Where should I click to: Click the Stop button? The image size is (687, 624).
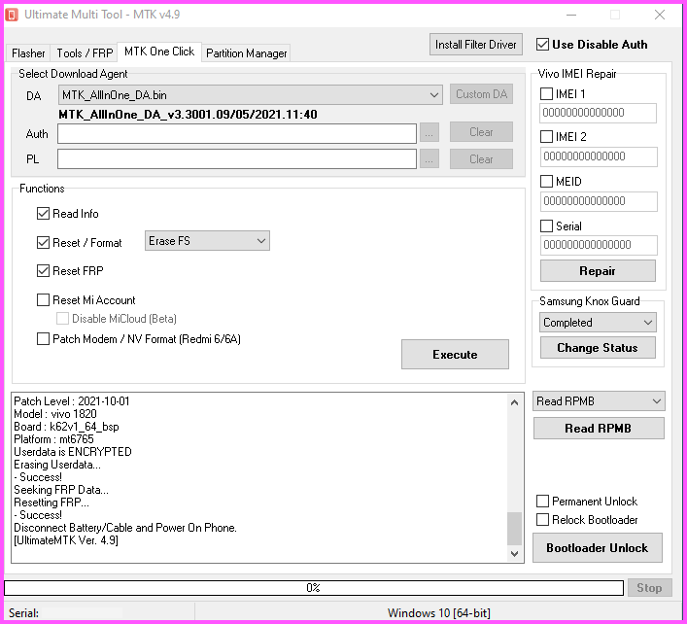(x=649, y=588)
